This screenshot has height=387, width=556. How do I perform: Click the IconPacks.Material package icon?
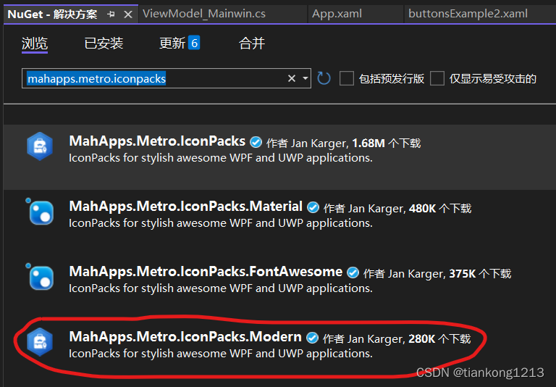coord(41,212)
